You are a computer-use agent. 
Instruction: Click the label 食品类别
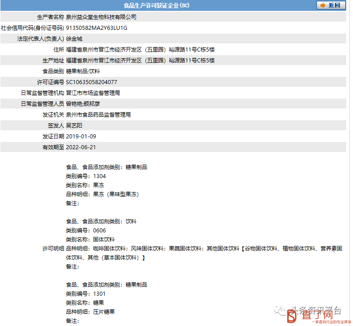[x=53, y=71]
